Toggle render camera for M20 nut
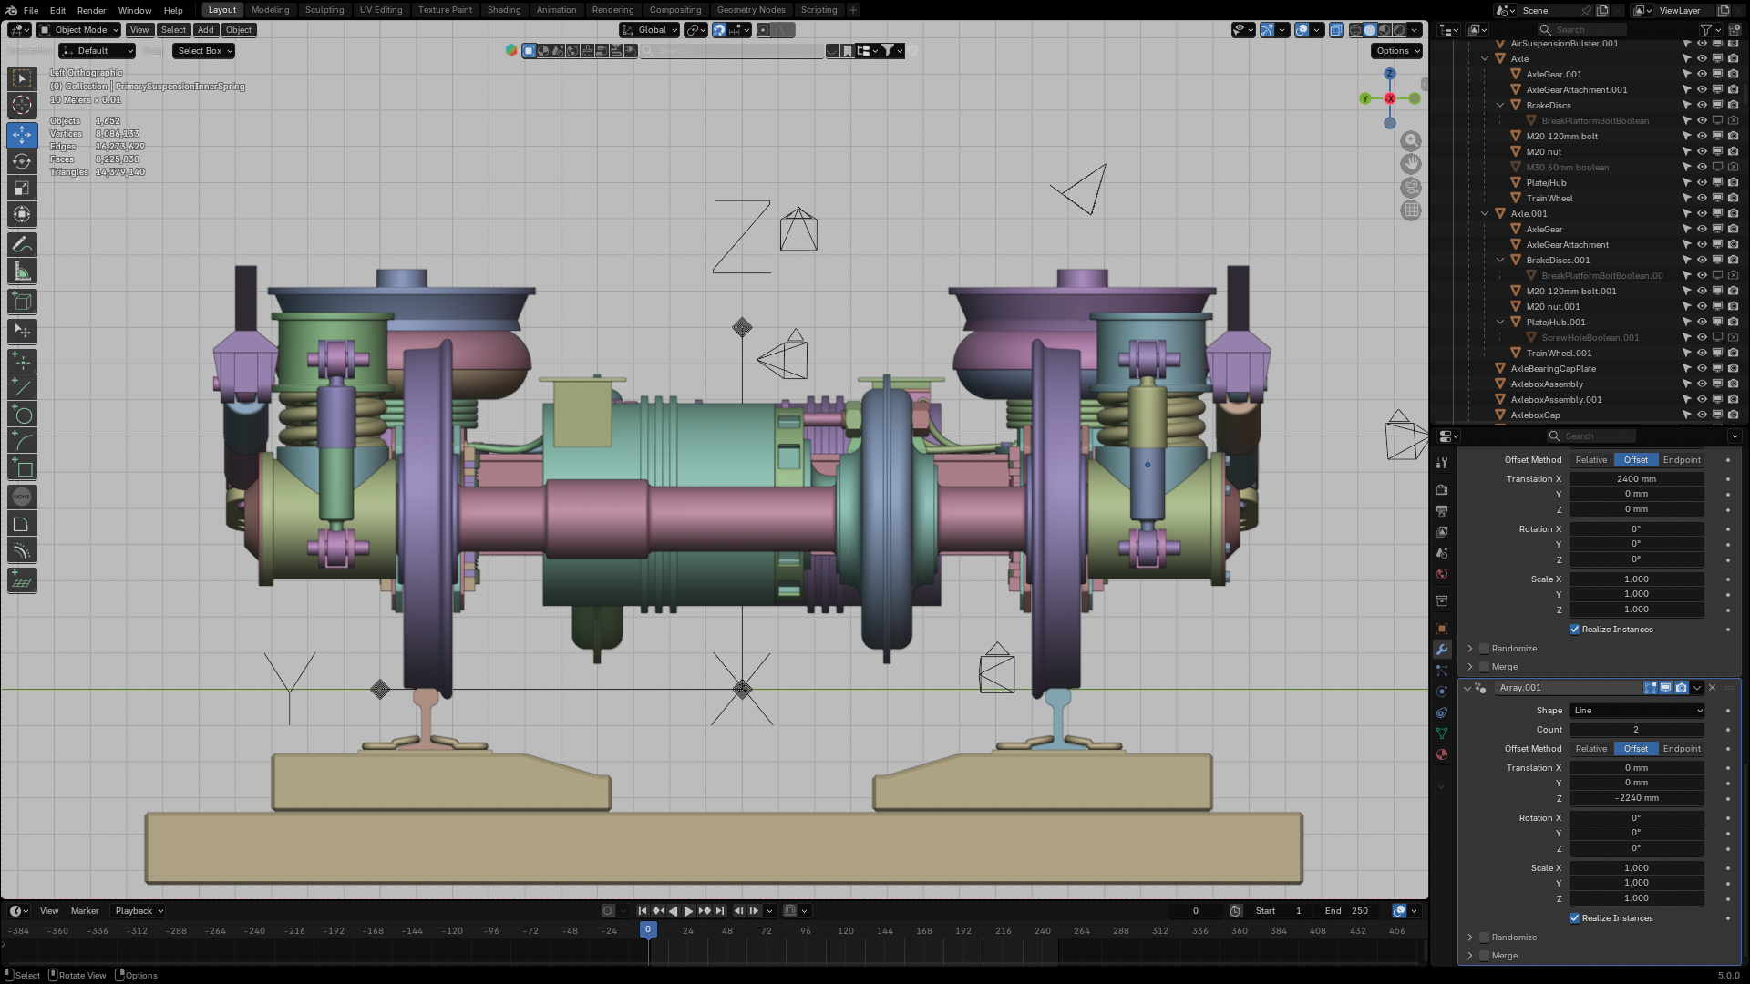Viewport: 1750px width, 984px height. [1733, 152]
